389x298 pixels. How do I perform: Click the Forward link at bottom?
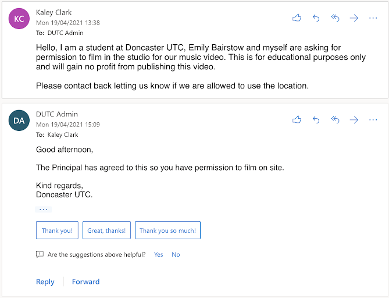[x=85, y=282]
